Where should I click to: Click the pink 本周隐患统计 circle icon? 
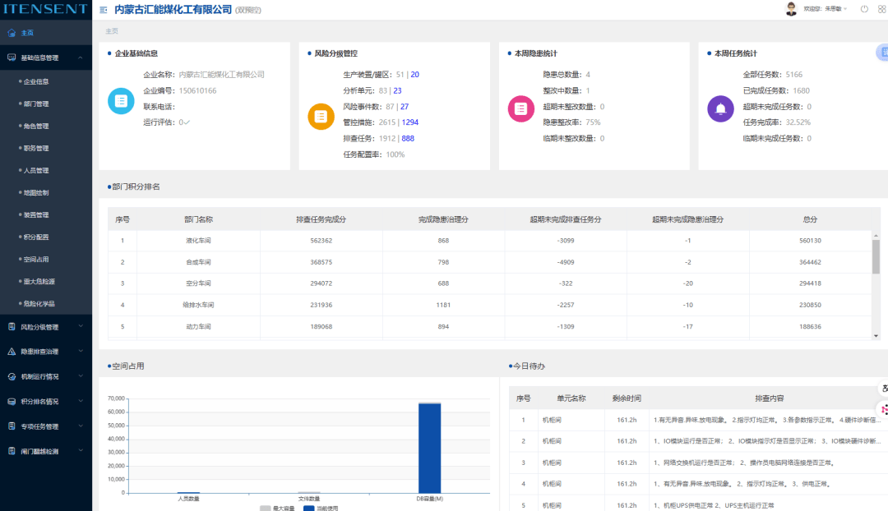coord(520,108)
